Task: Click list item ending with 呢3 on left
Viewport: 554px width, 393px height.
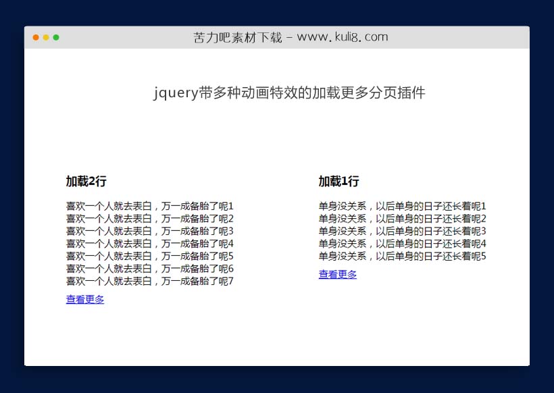Action: [149, 231]
